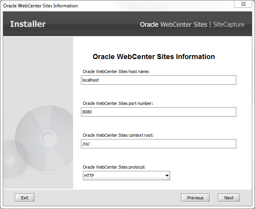
Task: Click the 'Oracle WebCenter Sites host name:' label
Action: [x=116, y=71]
